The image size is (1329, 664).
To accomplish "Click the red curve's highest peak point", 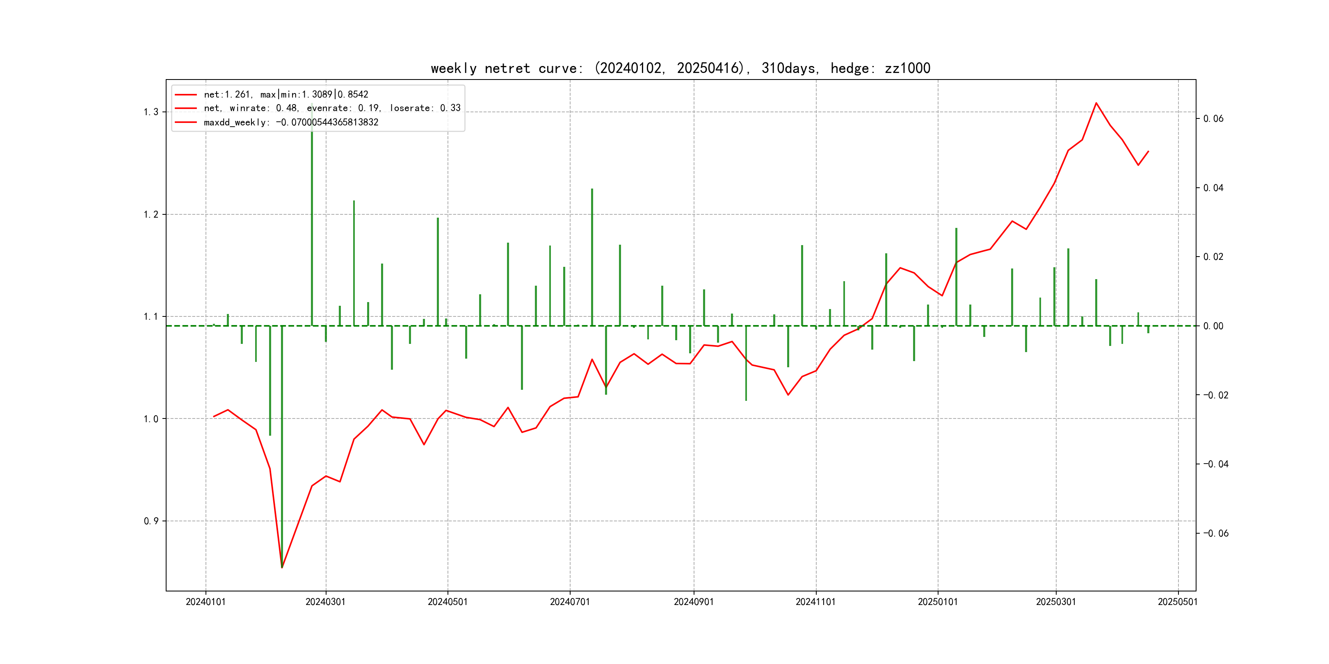I will tap(1096, 103).
